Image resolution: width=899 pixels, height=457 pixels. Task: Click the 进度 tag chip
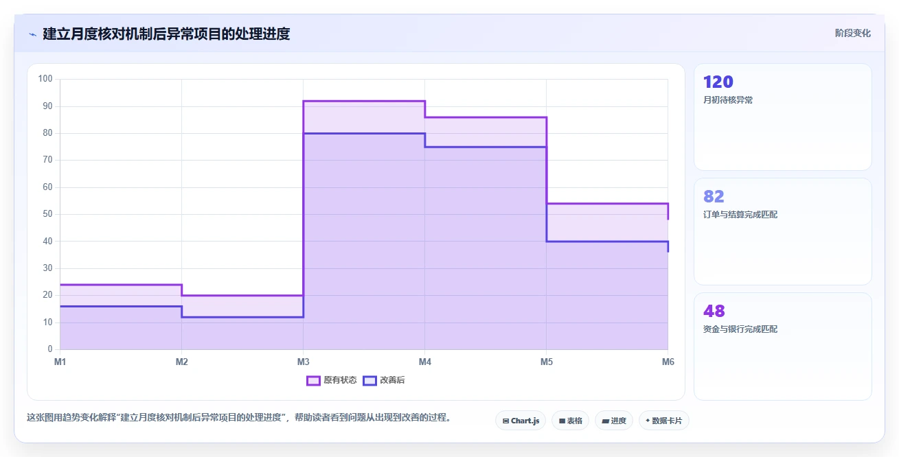614,421
